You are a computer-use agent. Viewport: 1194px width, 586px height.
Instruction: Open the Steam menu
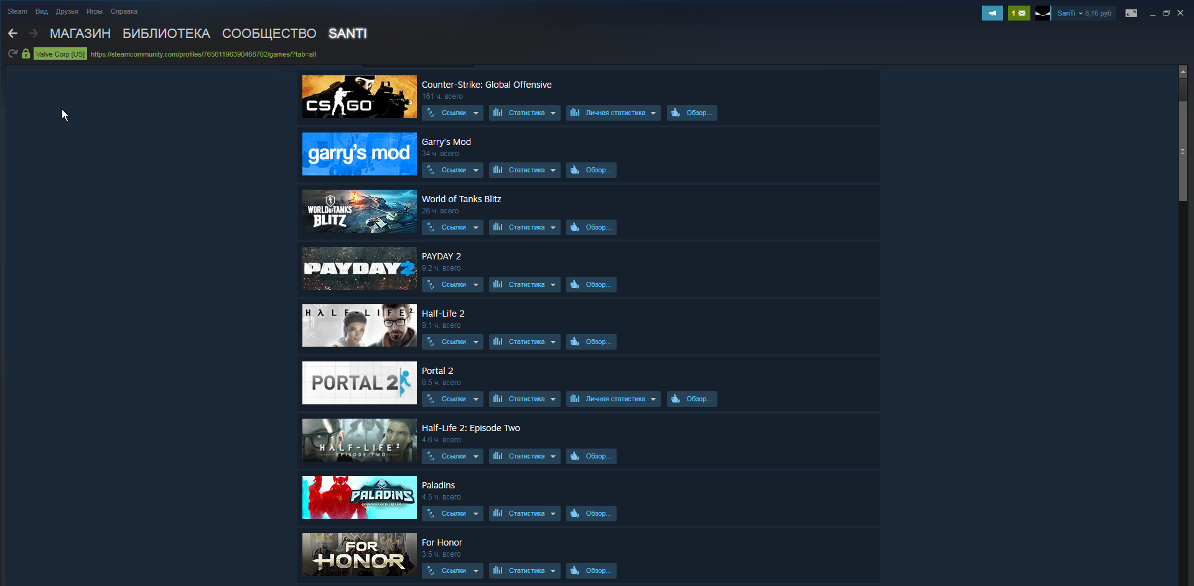(x=17, y=11)
